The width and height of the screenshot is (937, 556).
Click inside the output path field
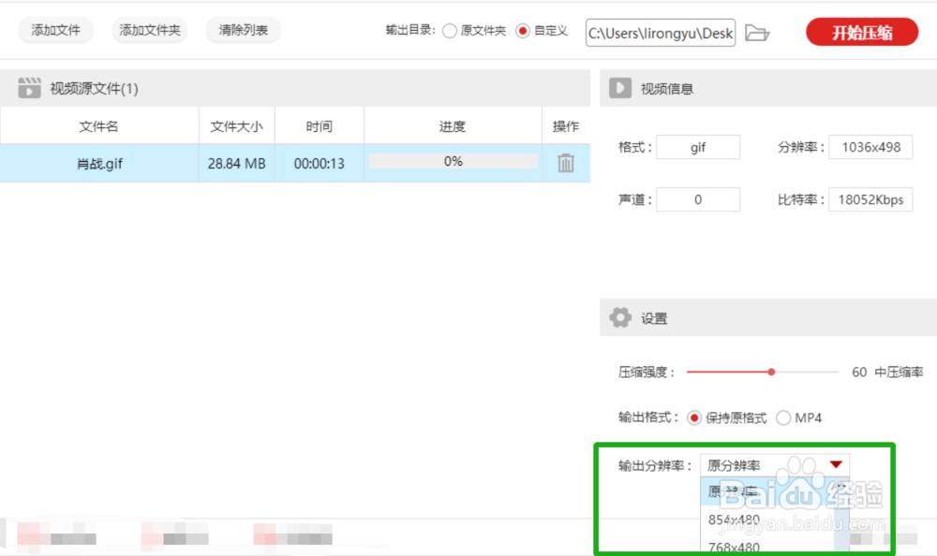click(660, 33)
